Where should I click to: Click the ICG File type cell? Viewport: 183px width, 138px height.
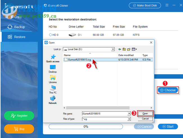(146, 60)
